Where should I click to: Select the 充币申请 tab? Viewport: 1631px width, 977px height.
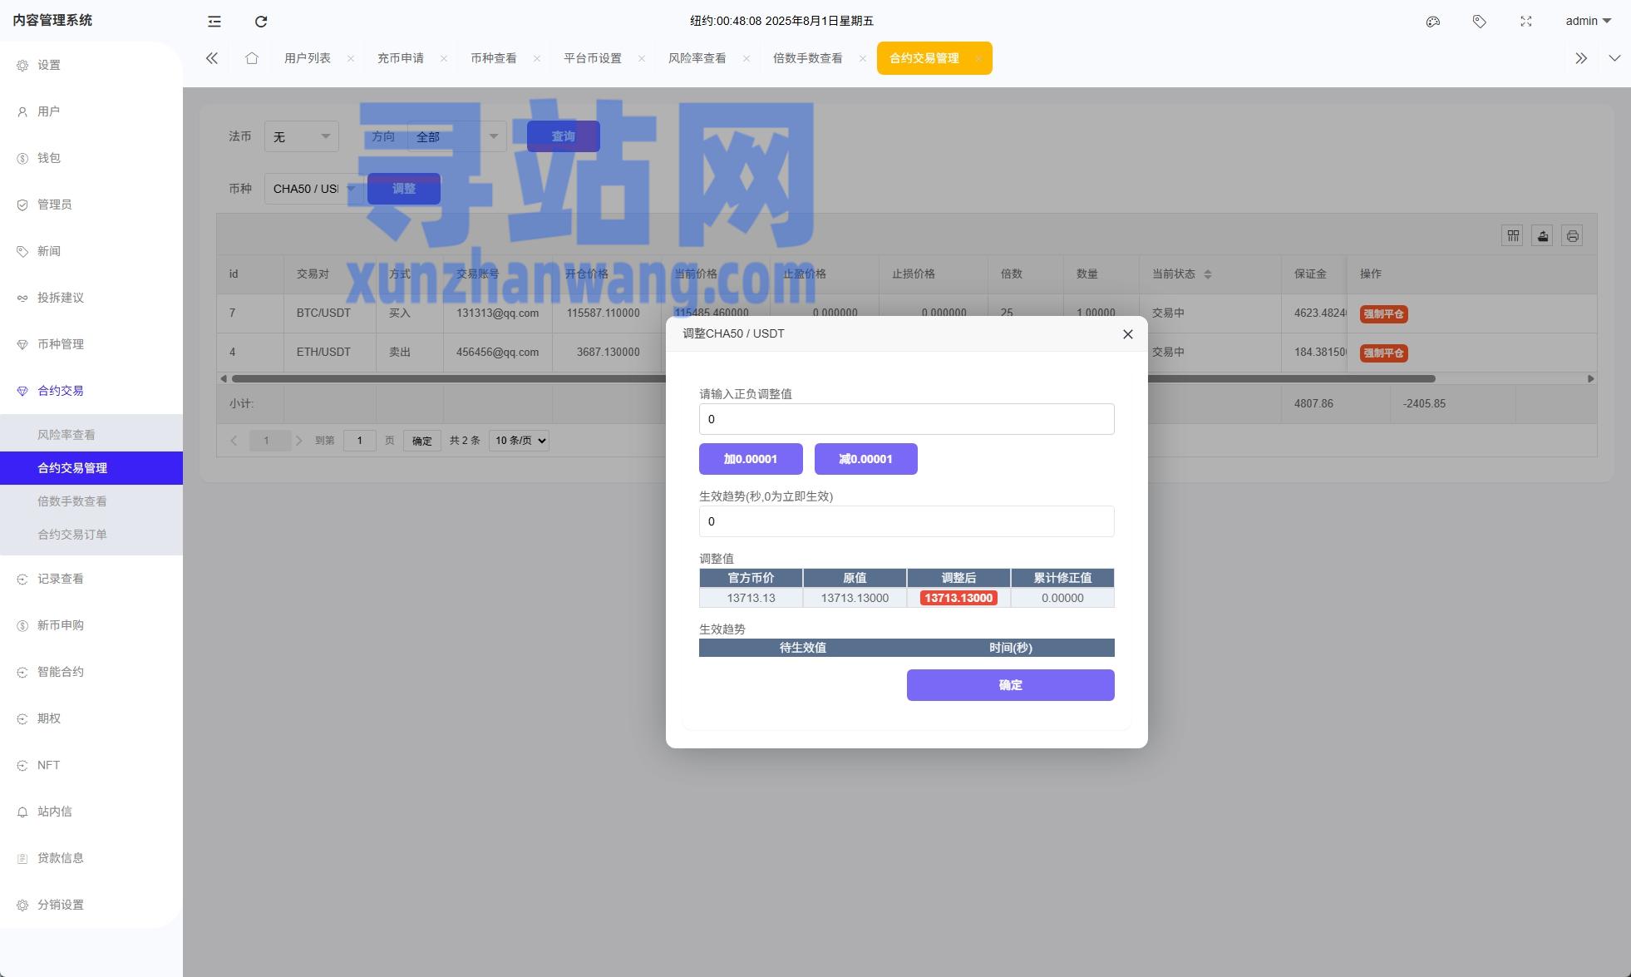(x=401, y=58)
